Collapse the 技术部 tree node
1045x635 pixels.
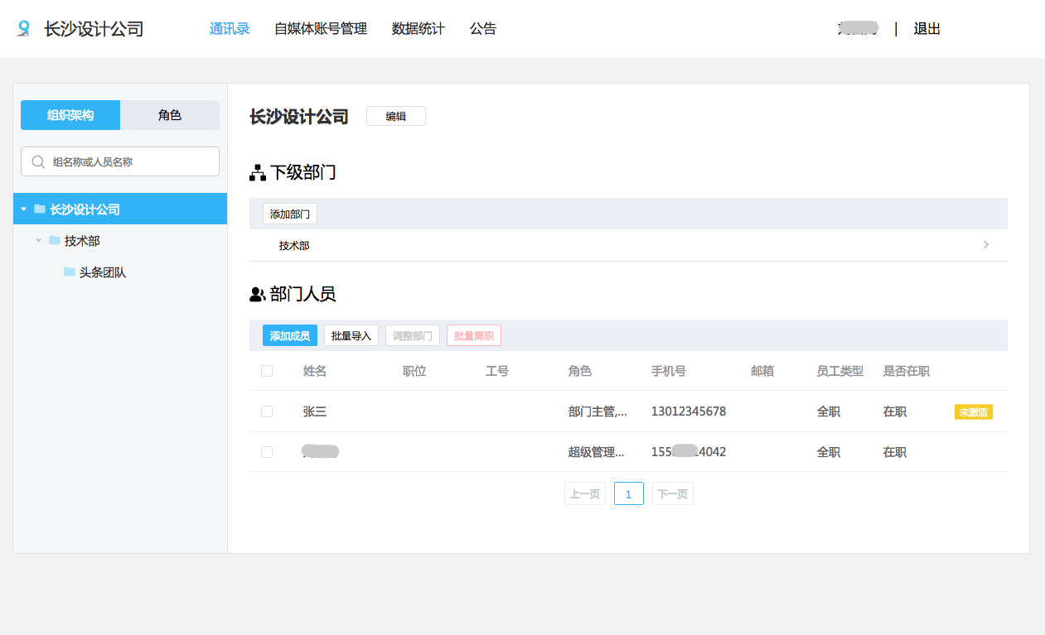[38, 241]
